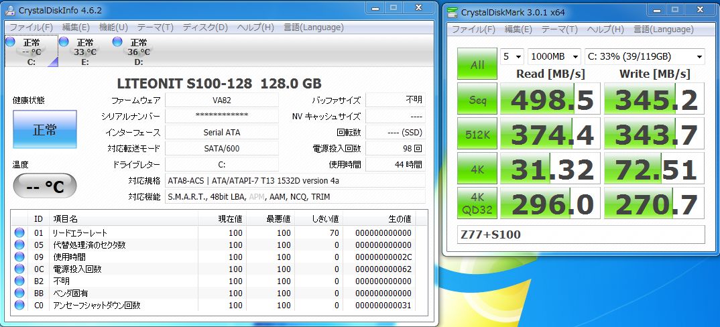Viewport: 720px width, 327px height.
Task: Run the 4K benchmark test
Action: (x=477, y=169)
